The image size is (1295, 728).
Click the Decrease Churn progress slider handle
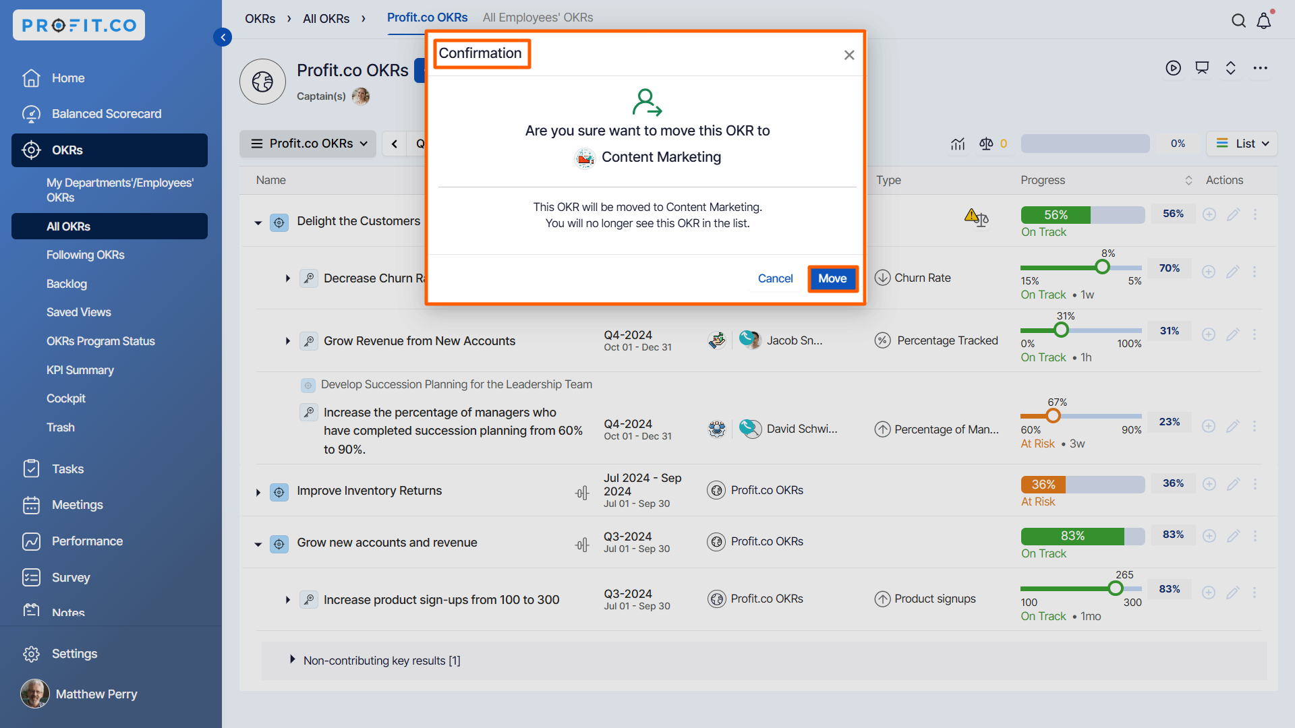pyautogui.click(x=1102, y=268)
